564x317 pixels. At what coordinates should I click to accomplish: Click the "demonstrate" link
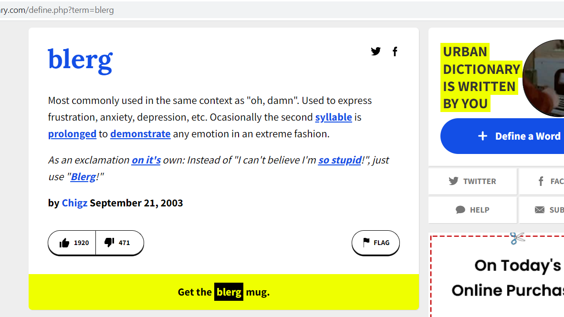pyautogui.click(x=140, y=134)
